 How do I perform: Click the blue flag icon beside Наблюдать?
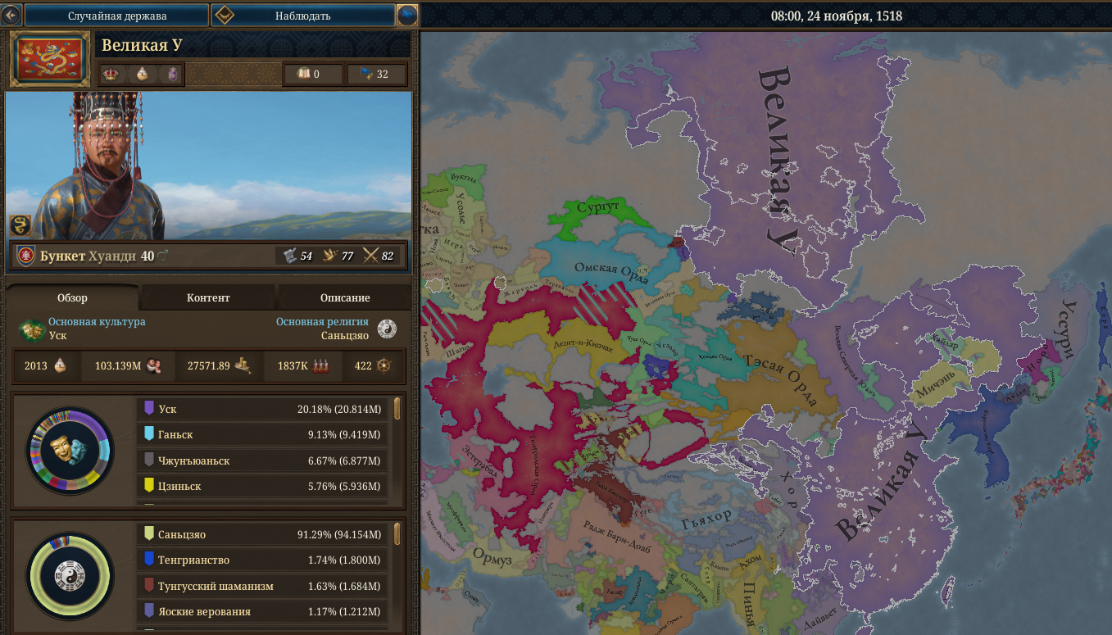coord(407,16)
